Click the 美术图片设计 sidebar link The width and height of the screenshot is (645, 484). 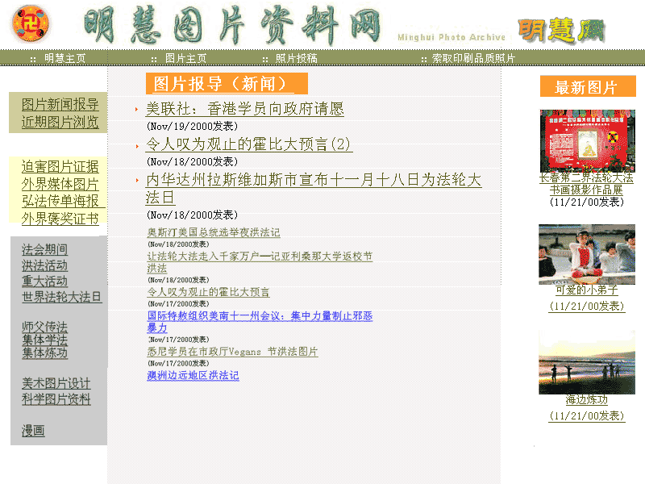(x=56, y=383)
